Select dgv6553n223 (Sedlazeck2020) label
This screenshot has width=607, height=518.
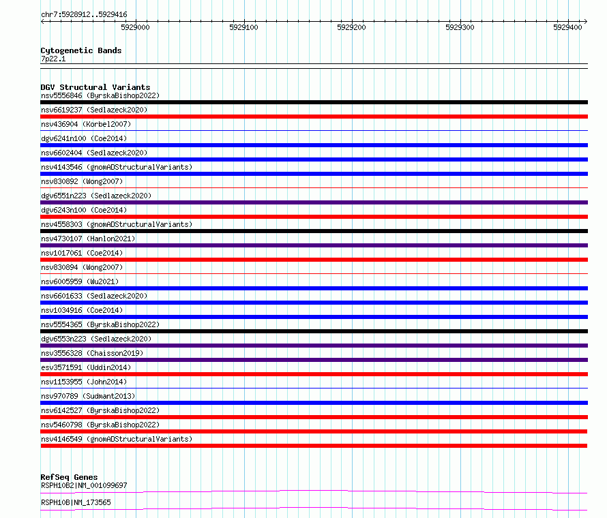[96, 339]
